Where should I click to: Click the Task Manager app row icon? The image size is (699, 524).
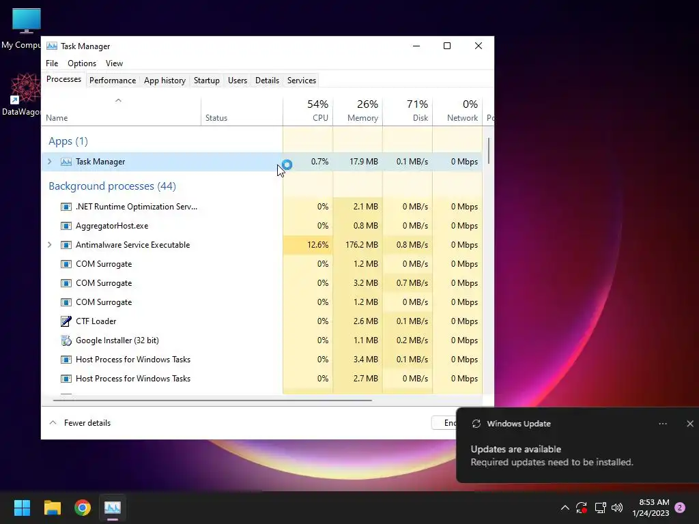[66, 162]
